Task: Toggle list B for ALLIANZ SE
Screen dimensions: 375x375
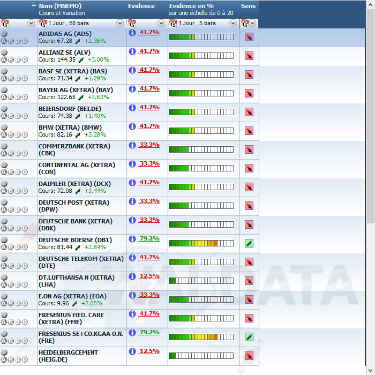Action: coord(11,59)
